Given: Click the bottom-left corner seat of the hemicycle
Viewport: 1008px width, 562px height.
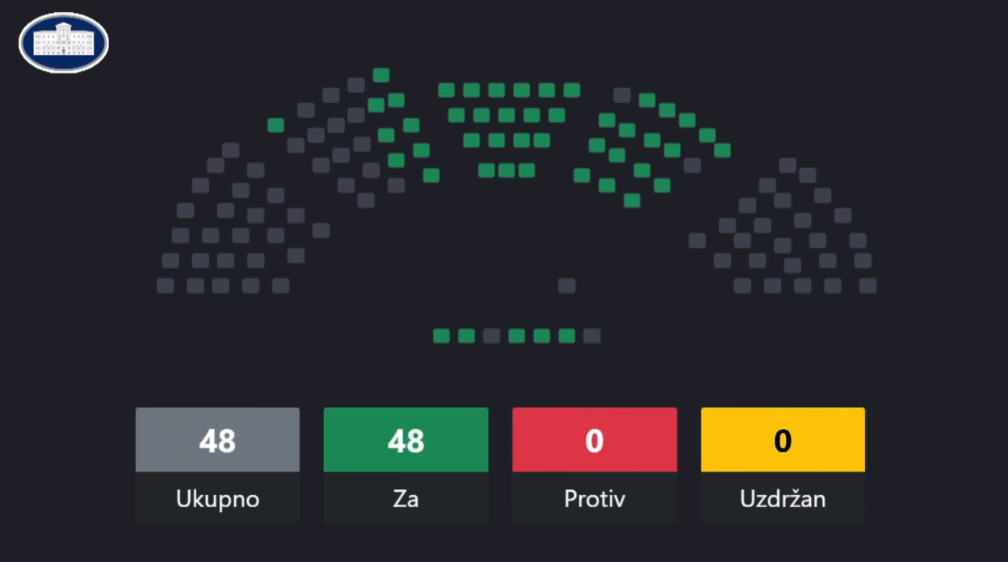Looking at the screenshot, I should (165, 285).
